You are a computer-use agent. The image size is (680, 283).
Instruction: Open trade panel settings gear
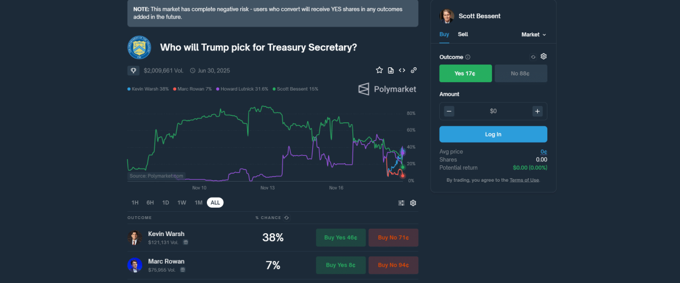(543, 57)
